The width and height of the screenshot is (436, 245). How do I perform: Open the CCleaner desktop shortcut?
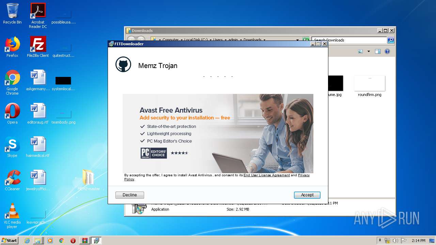click(x=12, y=180)
